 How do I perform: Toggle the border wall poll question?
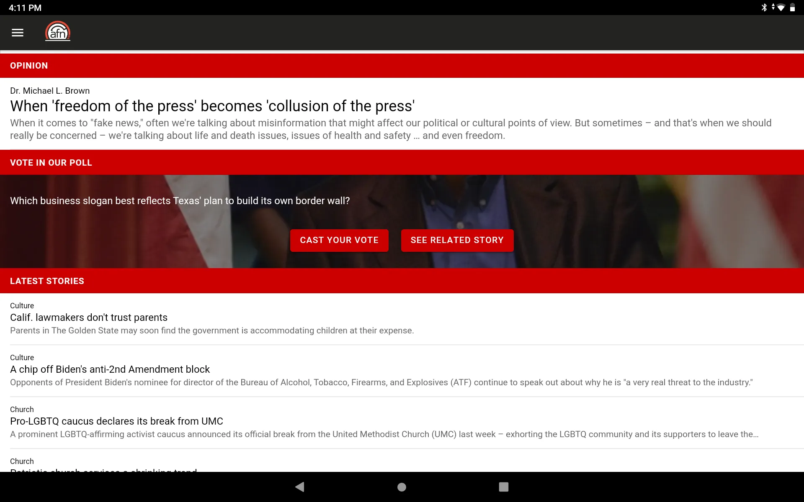click(180, 201)
